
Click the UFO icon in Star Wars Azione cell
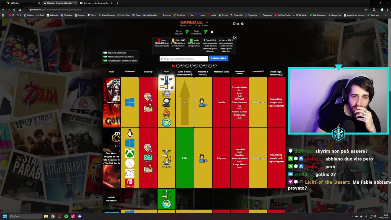[166, 163]
